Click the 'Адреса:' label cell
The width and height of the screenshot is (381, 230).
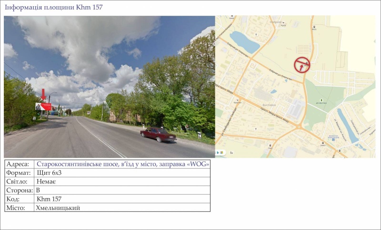pos(18,164)
